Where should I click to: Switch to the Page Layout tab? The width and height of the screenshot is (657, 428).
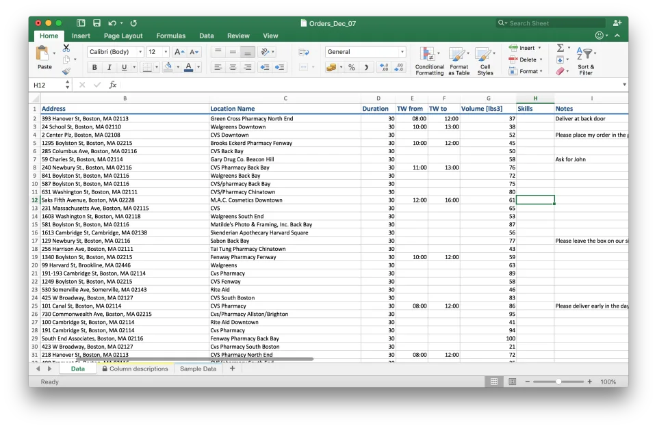point(123,36)
